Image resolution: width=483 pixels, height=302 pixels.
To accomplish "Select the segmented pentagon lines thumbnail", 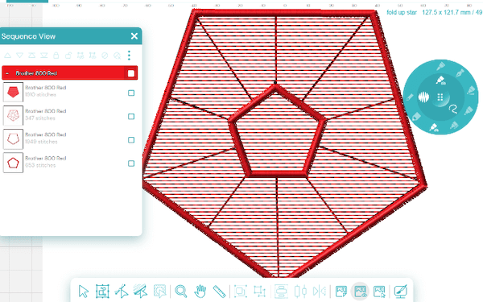I will [x=13, y=115].
